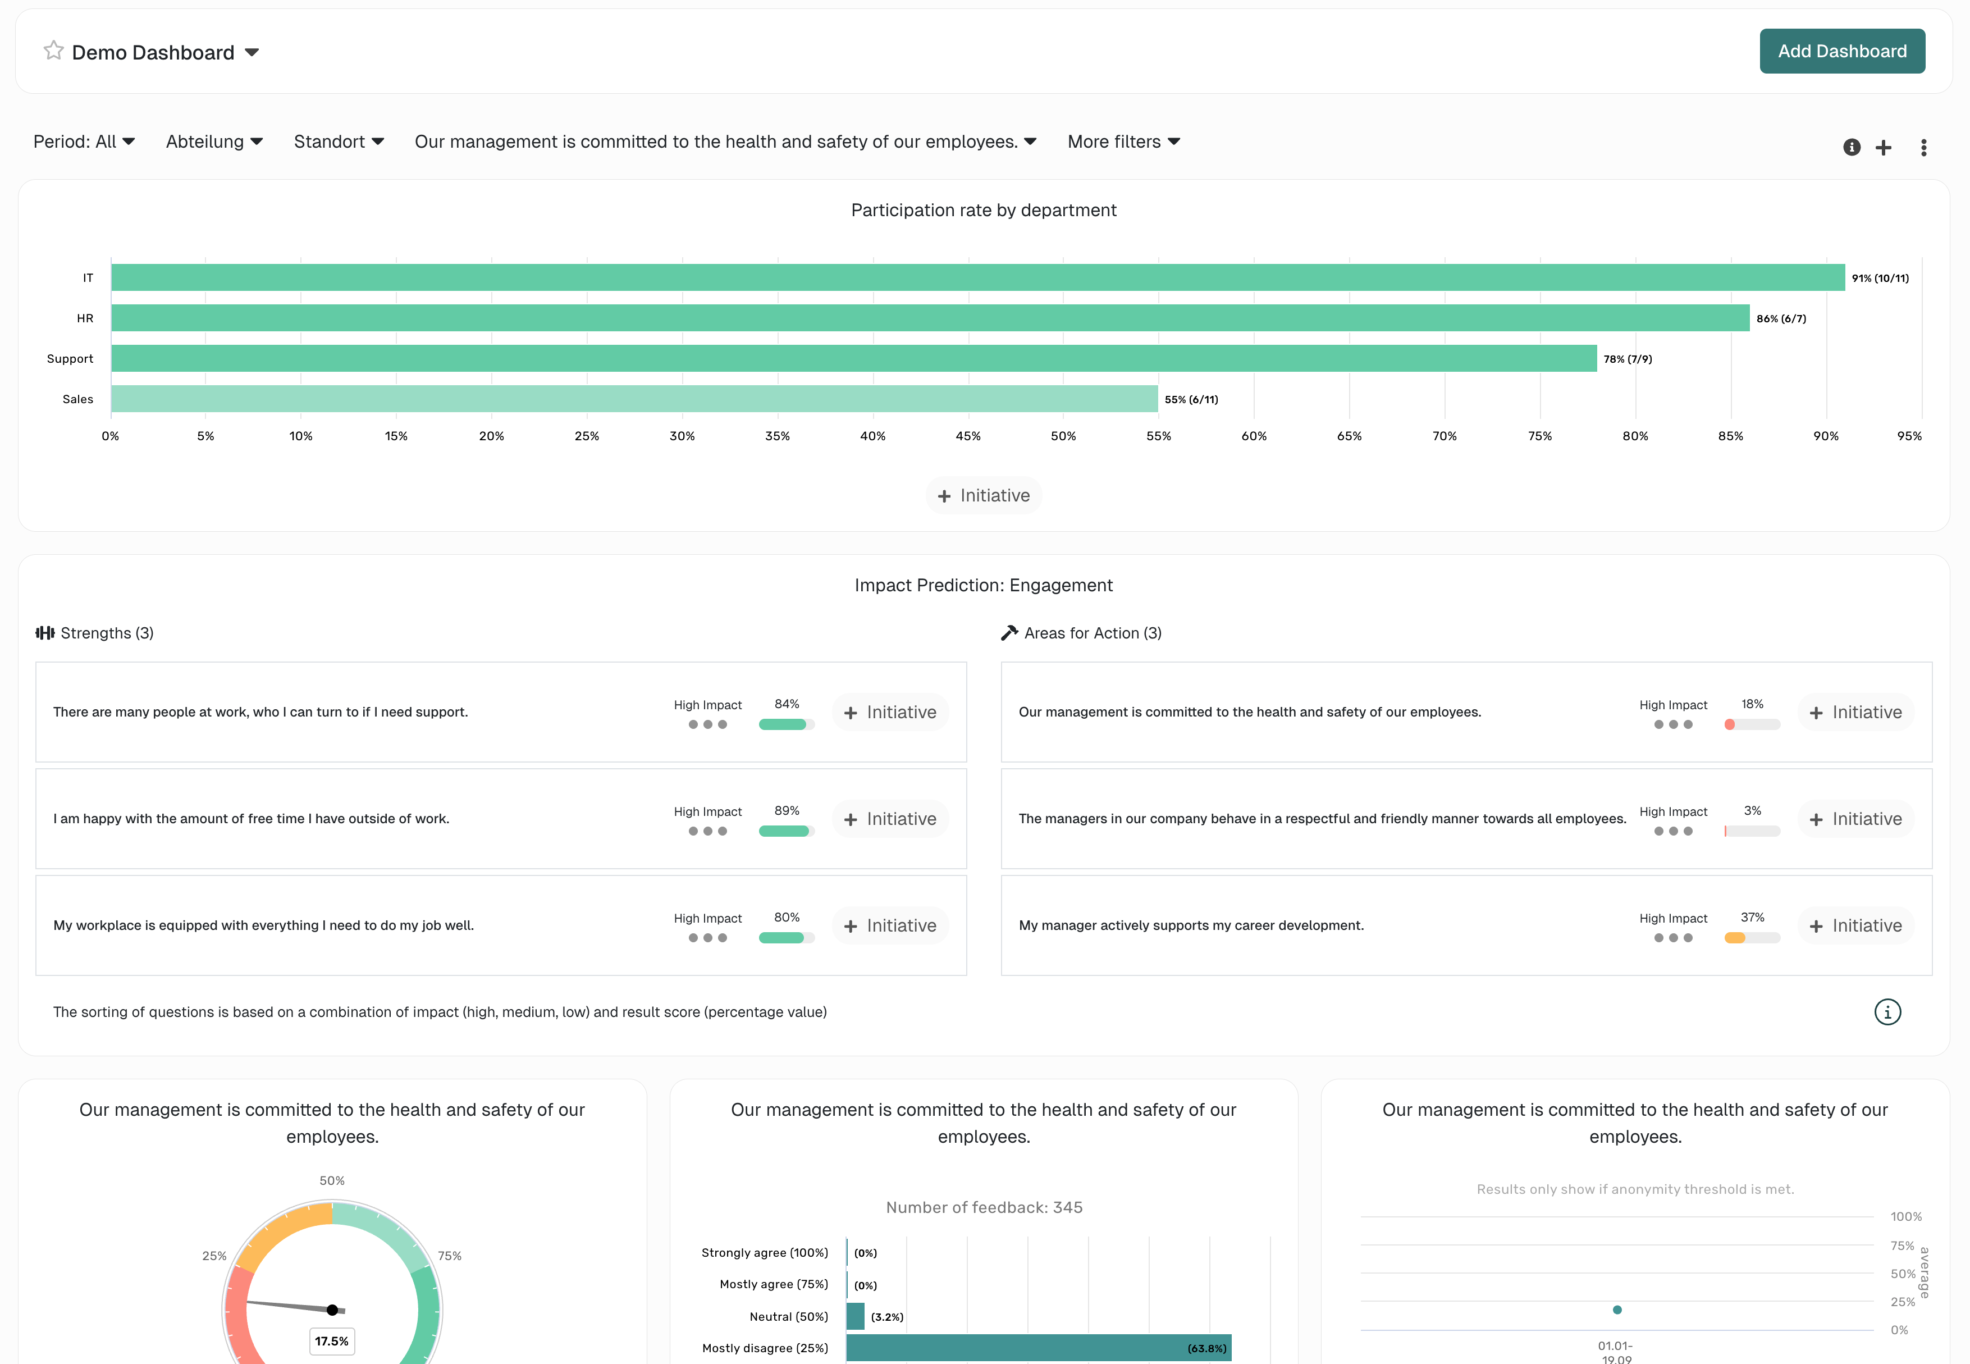Screen dimensions: 1970x1364
Task: Click the 18% health and safety score bar
Action: point(1751,725)
